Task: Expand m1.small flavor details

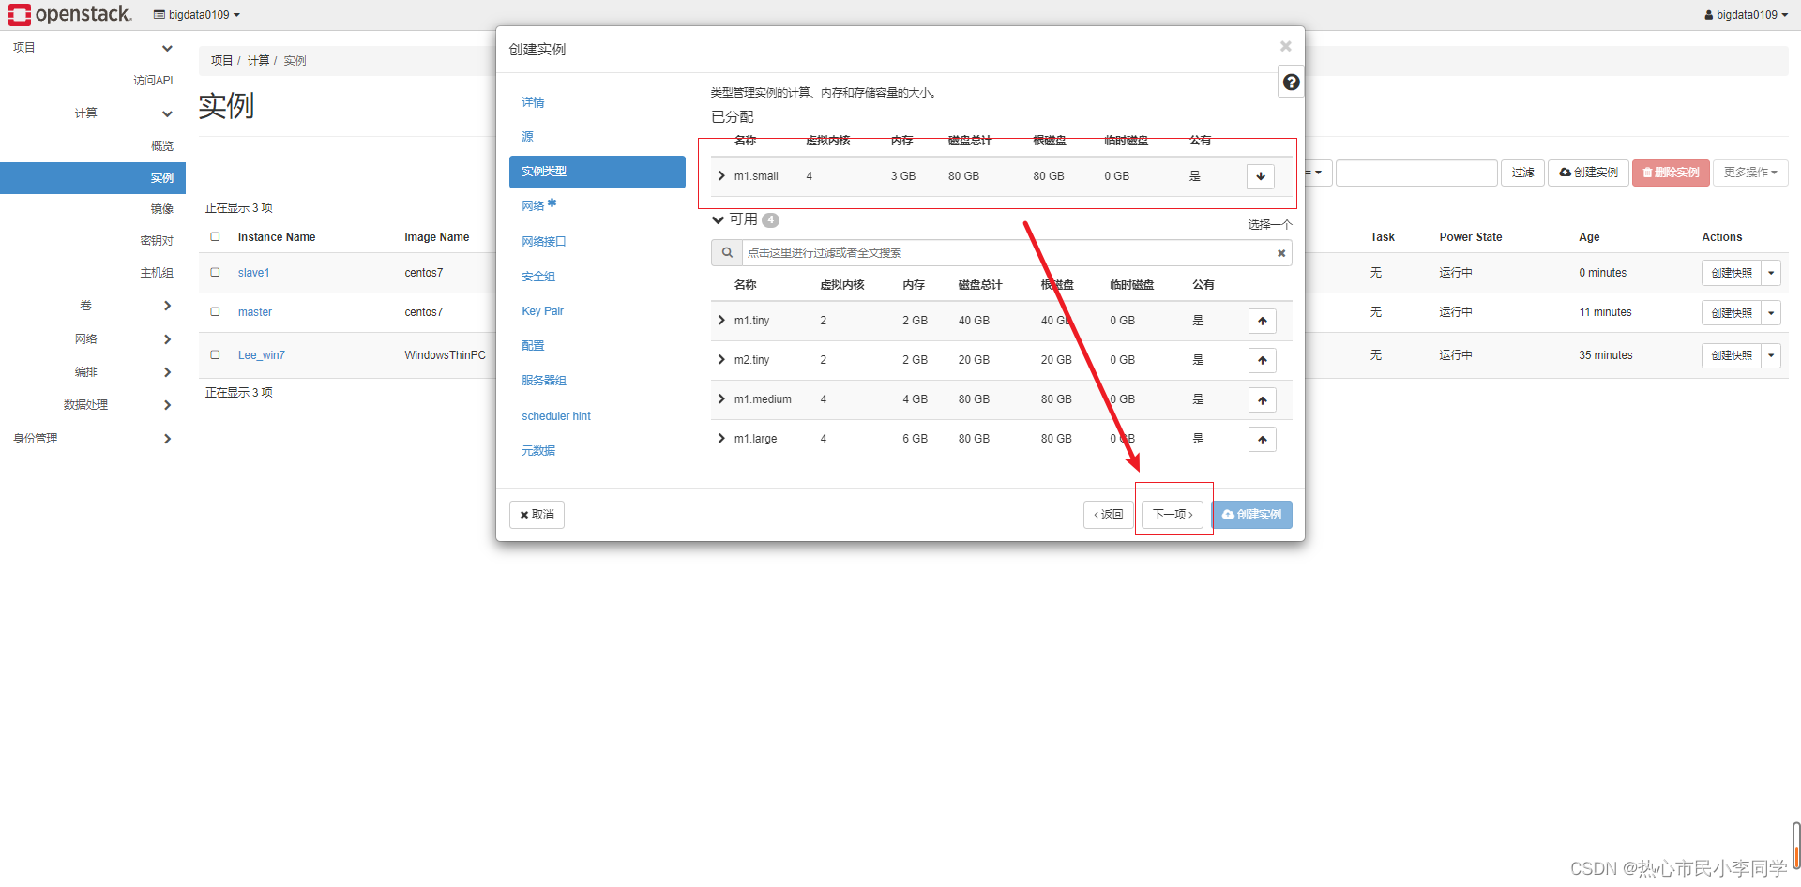Action: (x=721, y=176)
